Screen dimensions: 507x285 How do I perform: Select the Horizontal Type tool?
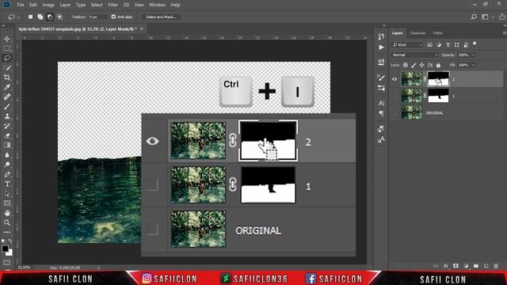[x=7, y=184]
